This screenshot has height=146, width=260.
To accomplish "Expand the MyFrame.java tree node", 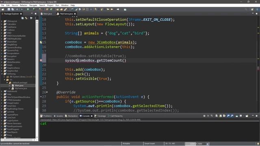I will point(10,88).
